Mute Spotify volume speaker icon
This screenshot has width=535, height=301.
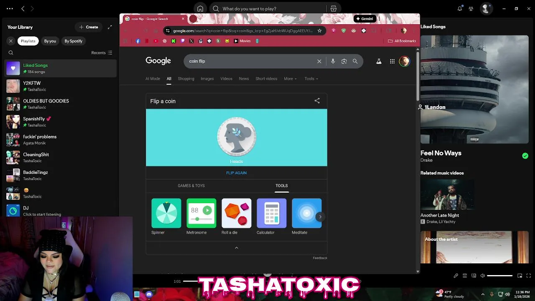click(x=483, y=275)
